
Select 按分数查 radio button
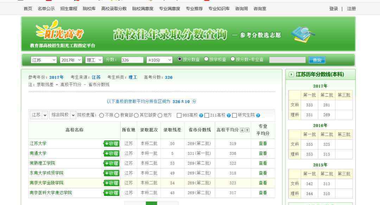(x=179, y=59)
